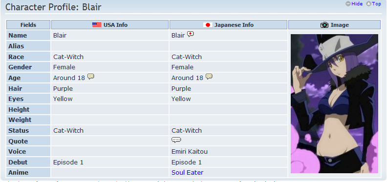Click Japanese gender value Female
Screen dimensions: 387x182
[182, 67]
